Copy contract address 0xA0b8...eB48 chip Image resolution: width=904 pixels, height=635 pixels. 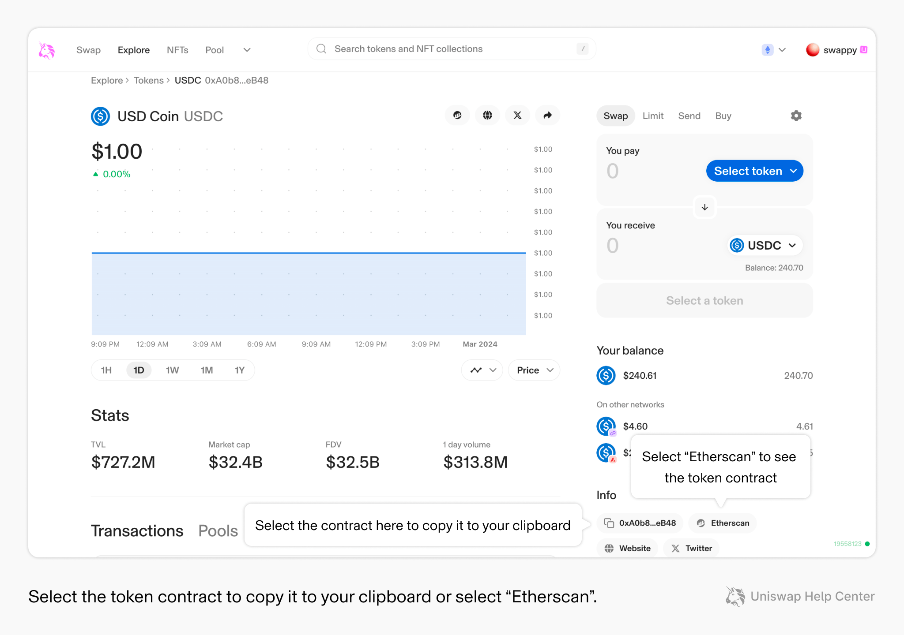click(640, 523)
